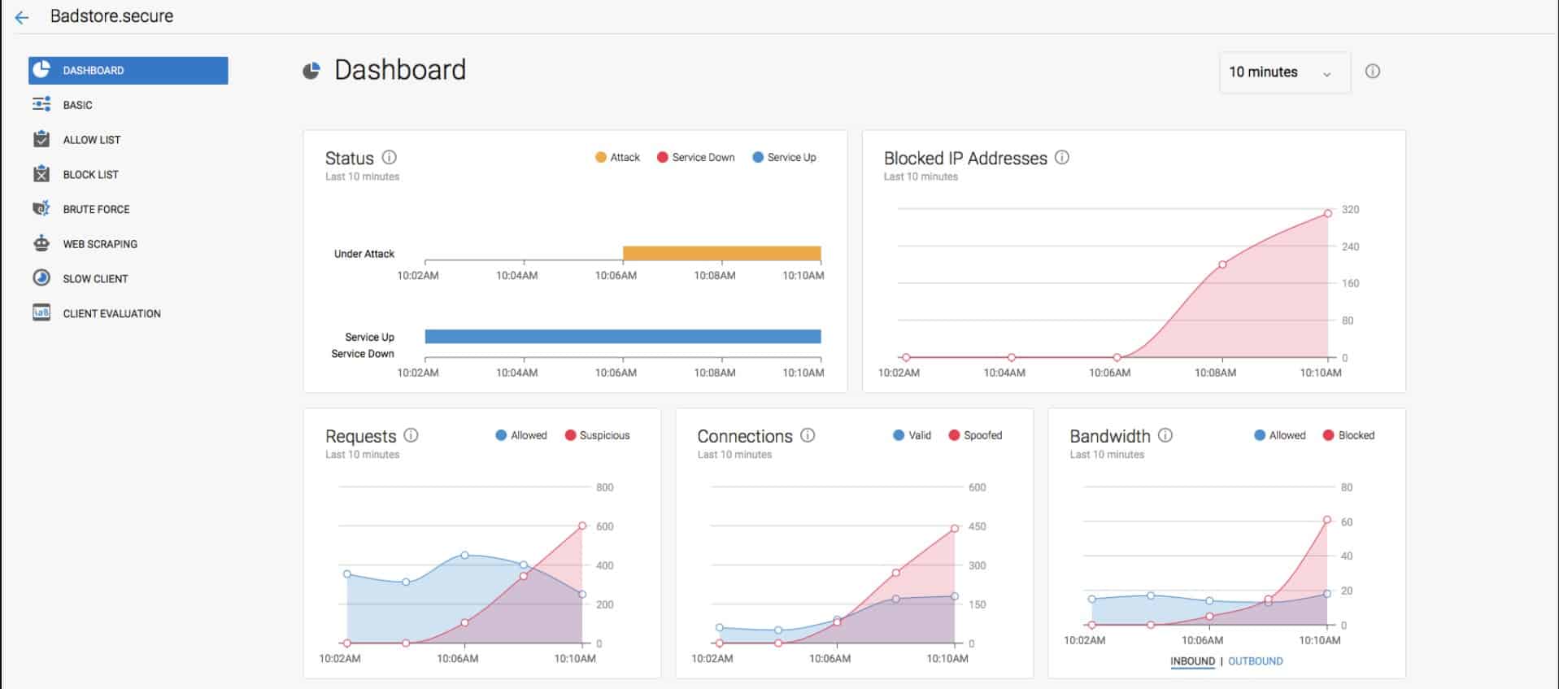Screen dimensions: 1559x689
Task: Toggle Suspicious series in Requests chart
Action: pos(597,435)
